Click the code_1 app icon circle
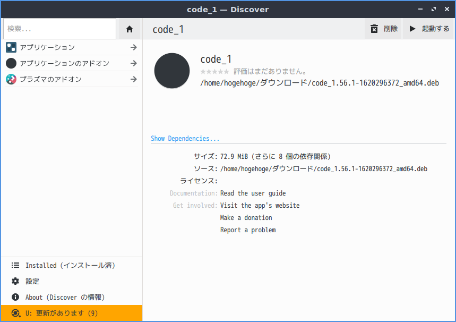Viewport: 456px width, 322px height. point(172,71)
